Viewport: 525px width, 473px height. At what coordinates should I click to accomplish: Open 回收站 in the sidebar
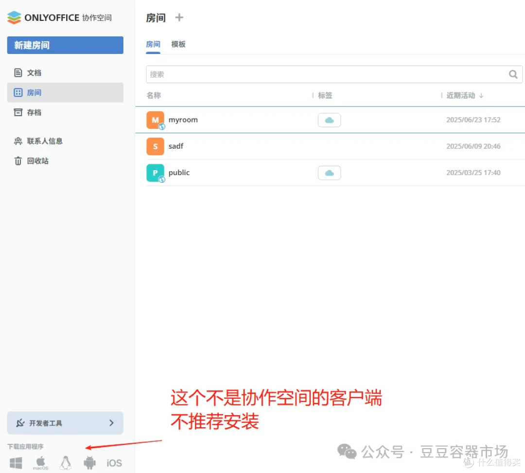[x=65, y=161]
